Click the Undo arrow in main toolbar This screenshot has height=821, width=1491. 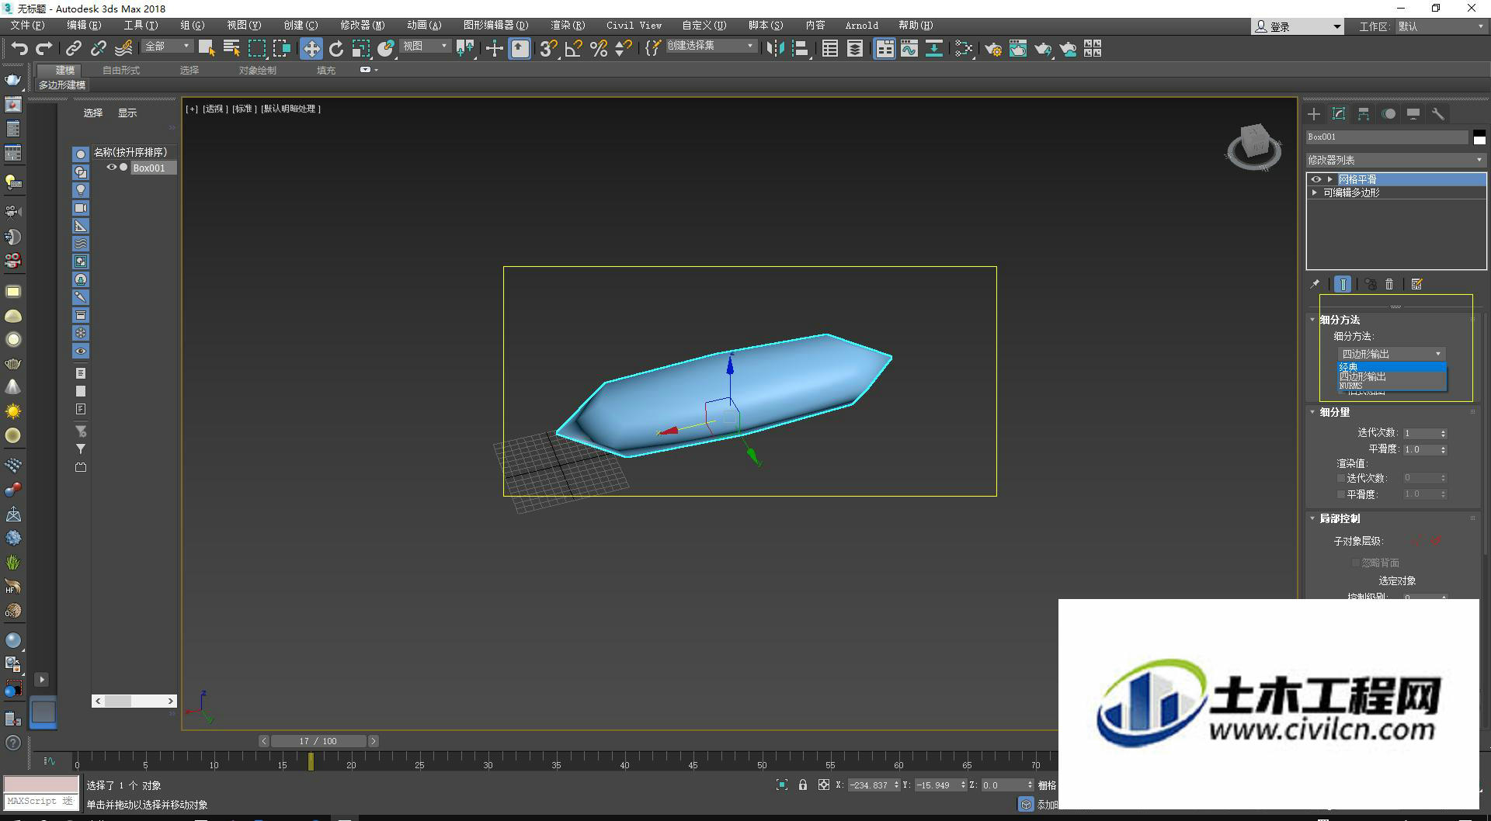click(19, 48)
